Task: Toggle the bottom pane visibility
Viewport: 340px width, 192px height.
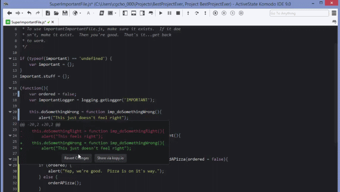Action: pos(133,13)
